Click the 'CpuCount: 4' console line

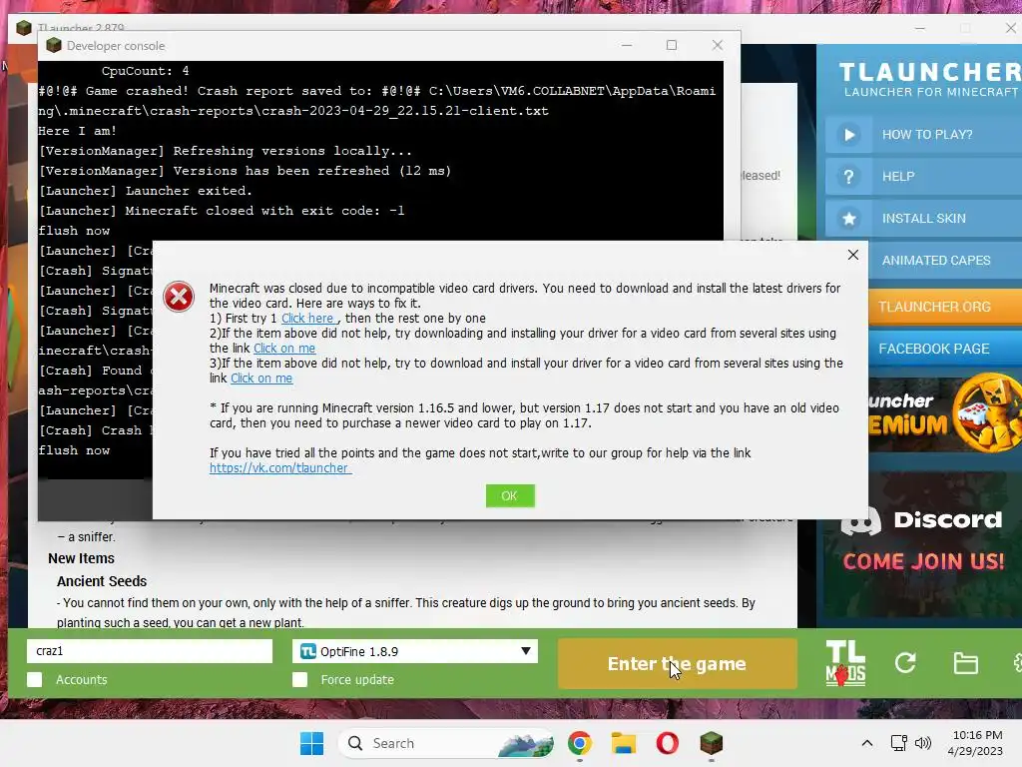click(146, 71)
